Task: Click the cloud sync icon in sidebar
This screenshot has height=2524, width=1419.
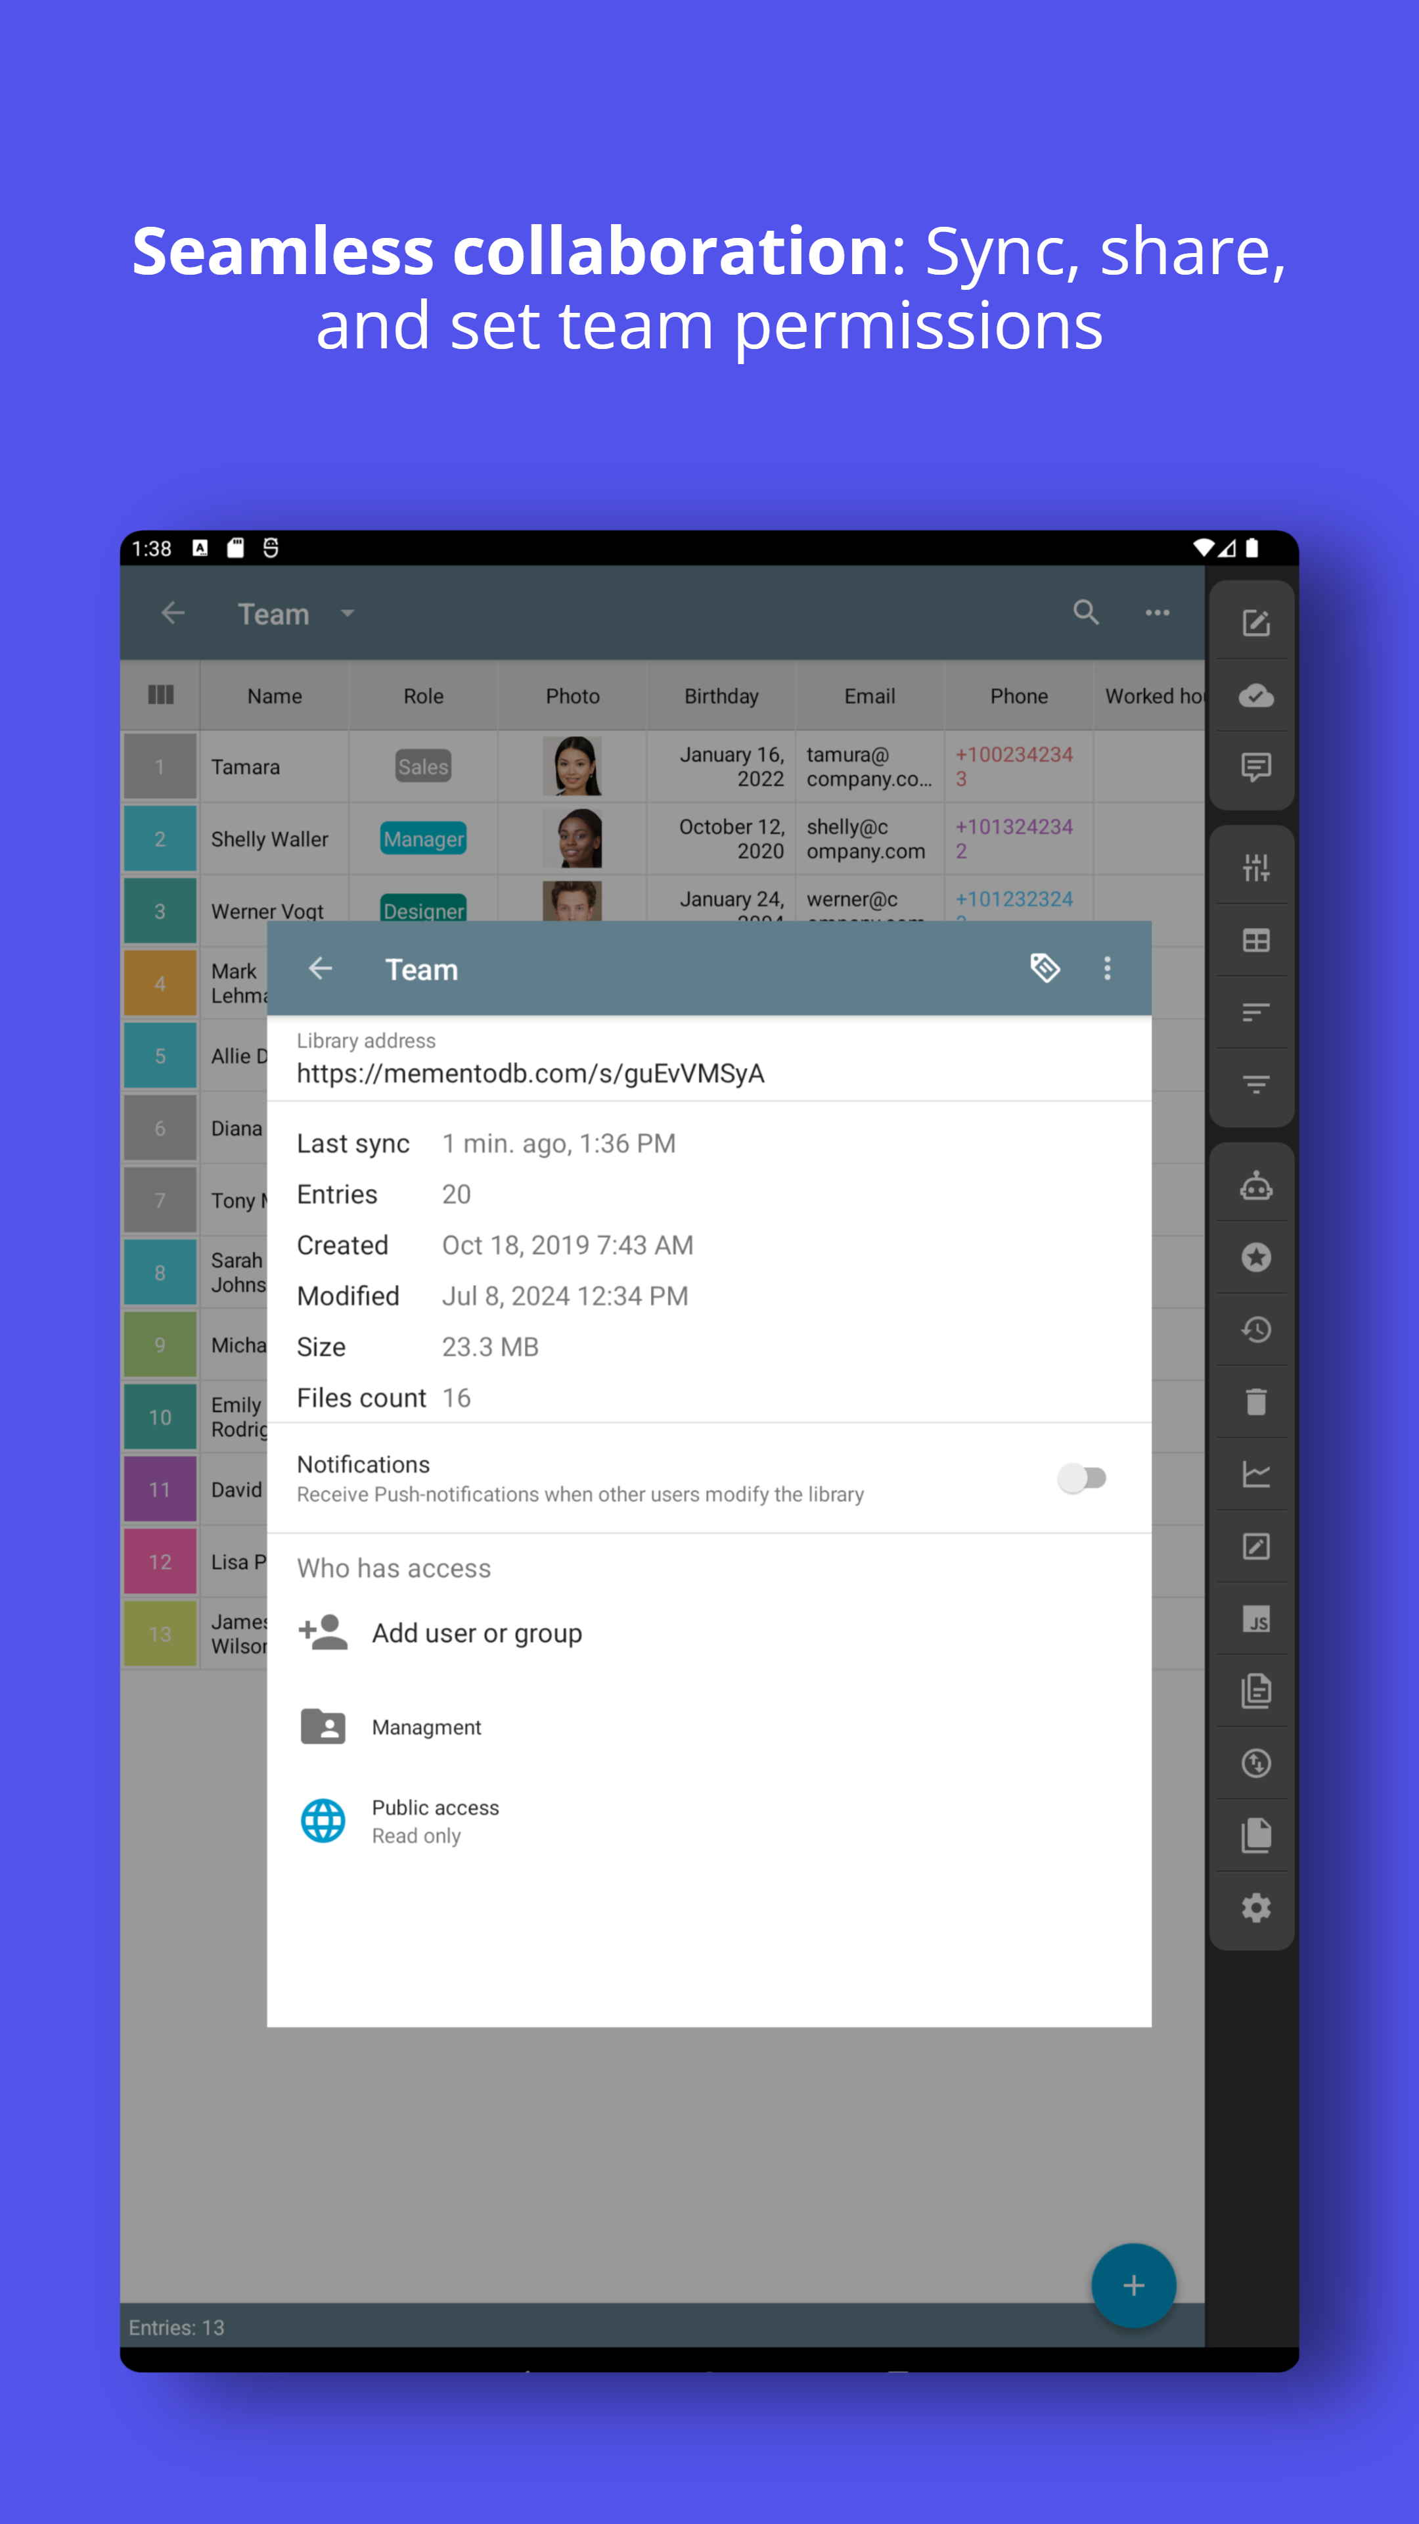Action: (x=1255, y=695)
